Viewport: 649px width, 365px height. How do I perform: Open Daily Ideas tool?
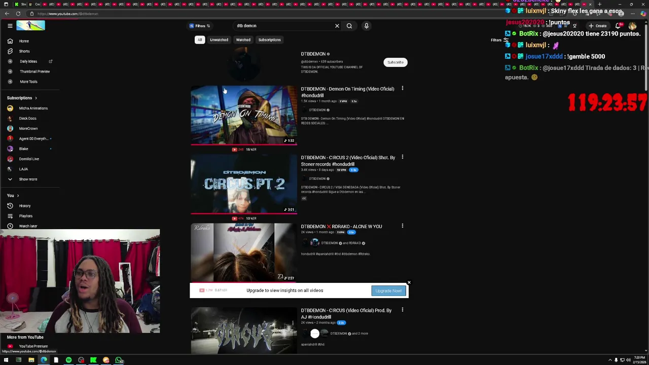coord(29,61)
